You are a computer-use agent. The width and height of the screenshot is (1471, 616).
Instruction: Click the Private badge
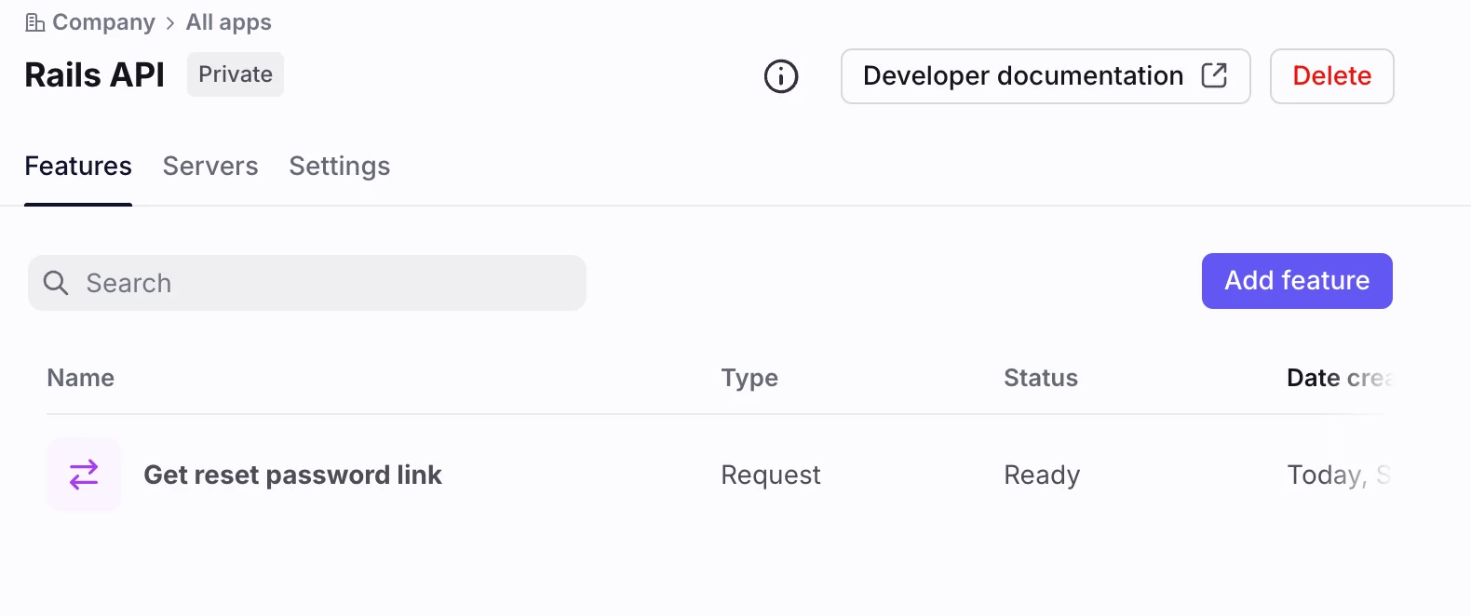[236, 74]
